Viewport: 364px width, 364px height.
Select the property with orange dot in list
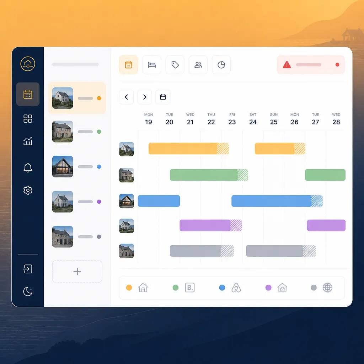click(x=77, y=98)
